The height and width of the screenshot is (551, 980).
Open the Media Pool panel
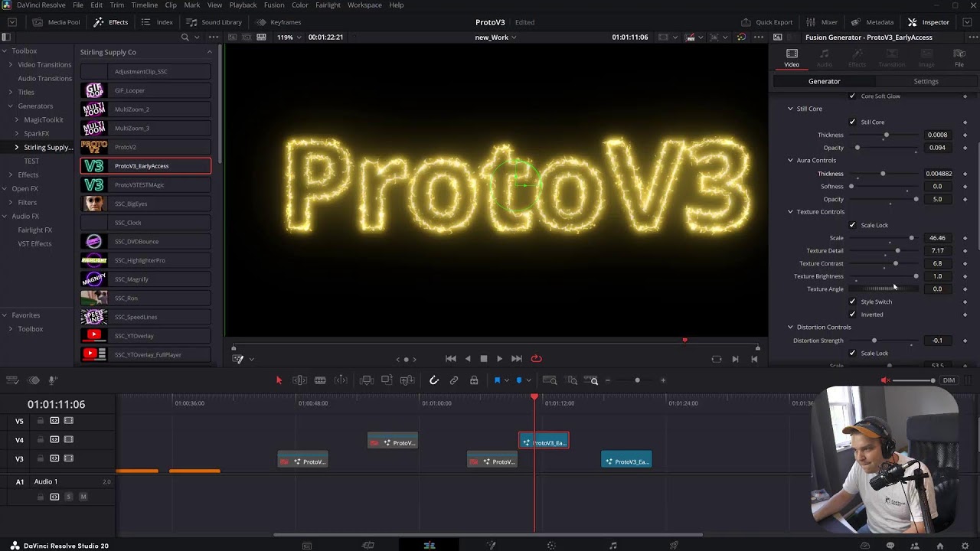[x=56, y=22]
